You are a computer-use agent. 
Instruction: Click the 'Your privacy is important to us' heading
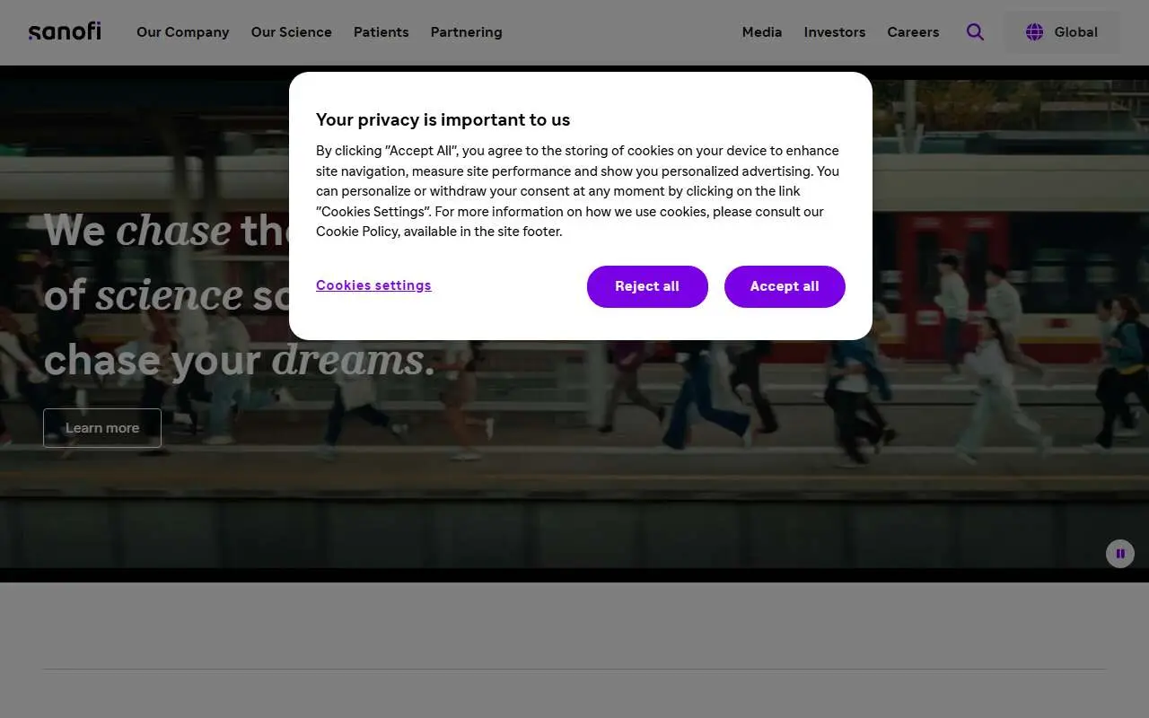point(443,119)
